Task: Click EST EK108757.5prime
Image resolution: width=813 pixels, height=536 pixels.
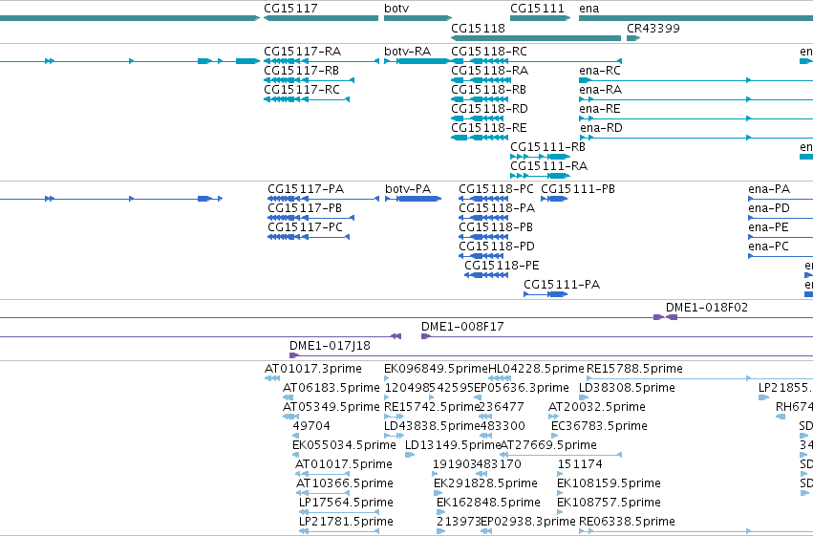Action: 560,512
